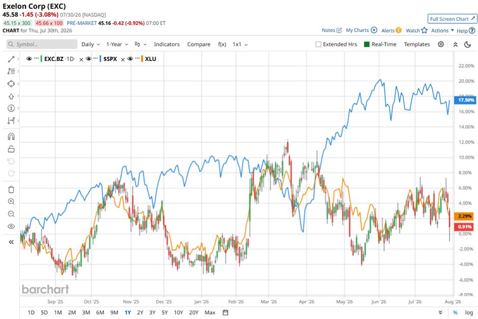Open Alerts for EXC

tap(391, 31)
